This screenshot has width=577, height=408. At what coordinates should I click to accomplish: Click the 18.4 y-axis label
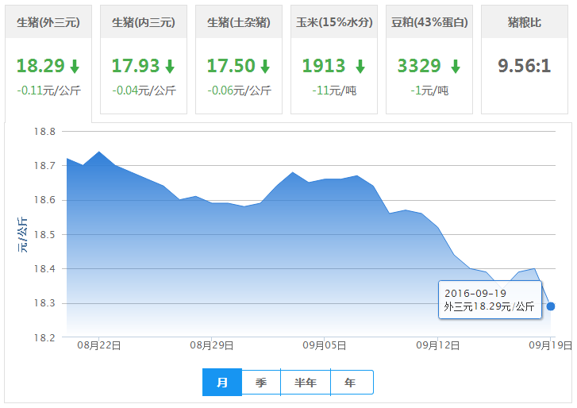45,269
